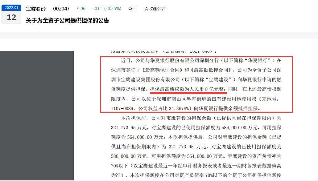Click the dark gray left sidebar panel

[x=37, y=115]
